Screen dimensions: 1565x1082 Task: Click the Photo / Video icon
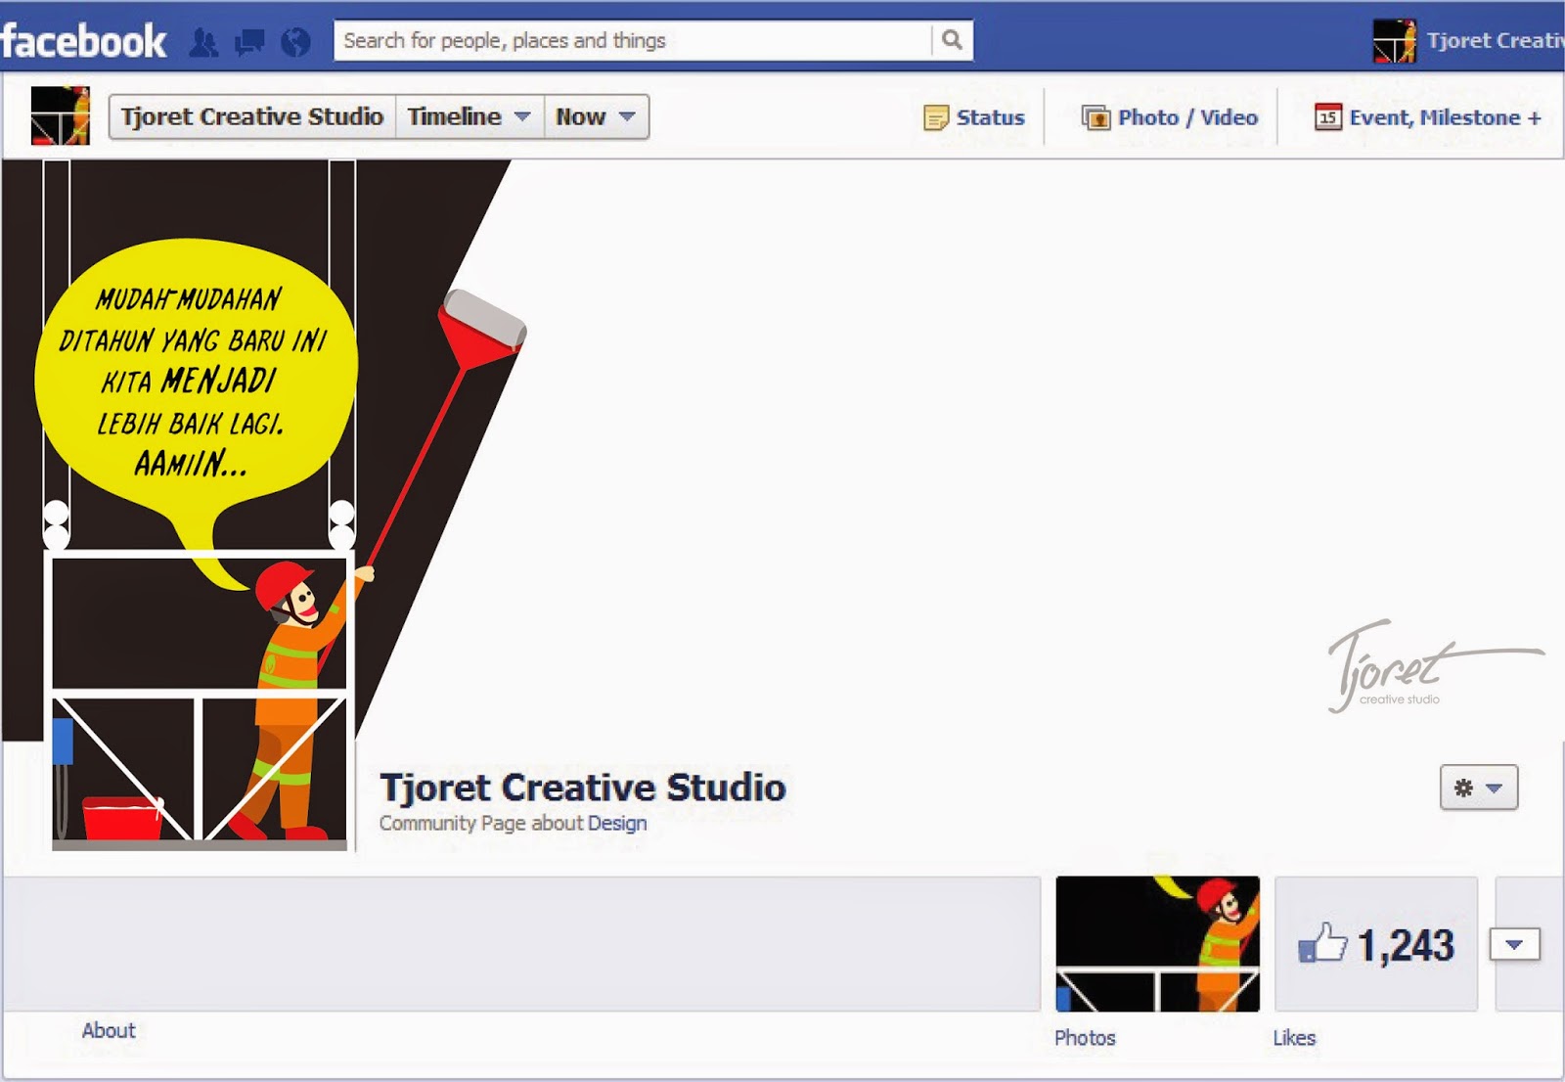1095,118
